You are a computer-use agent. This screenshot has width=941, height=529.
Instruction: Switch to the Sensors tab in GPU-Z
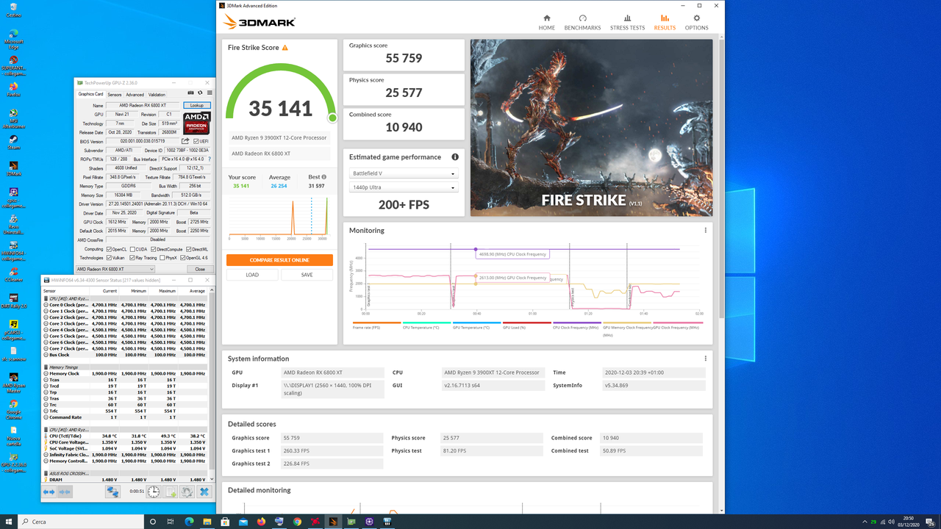tap(115, 94)
